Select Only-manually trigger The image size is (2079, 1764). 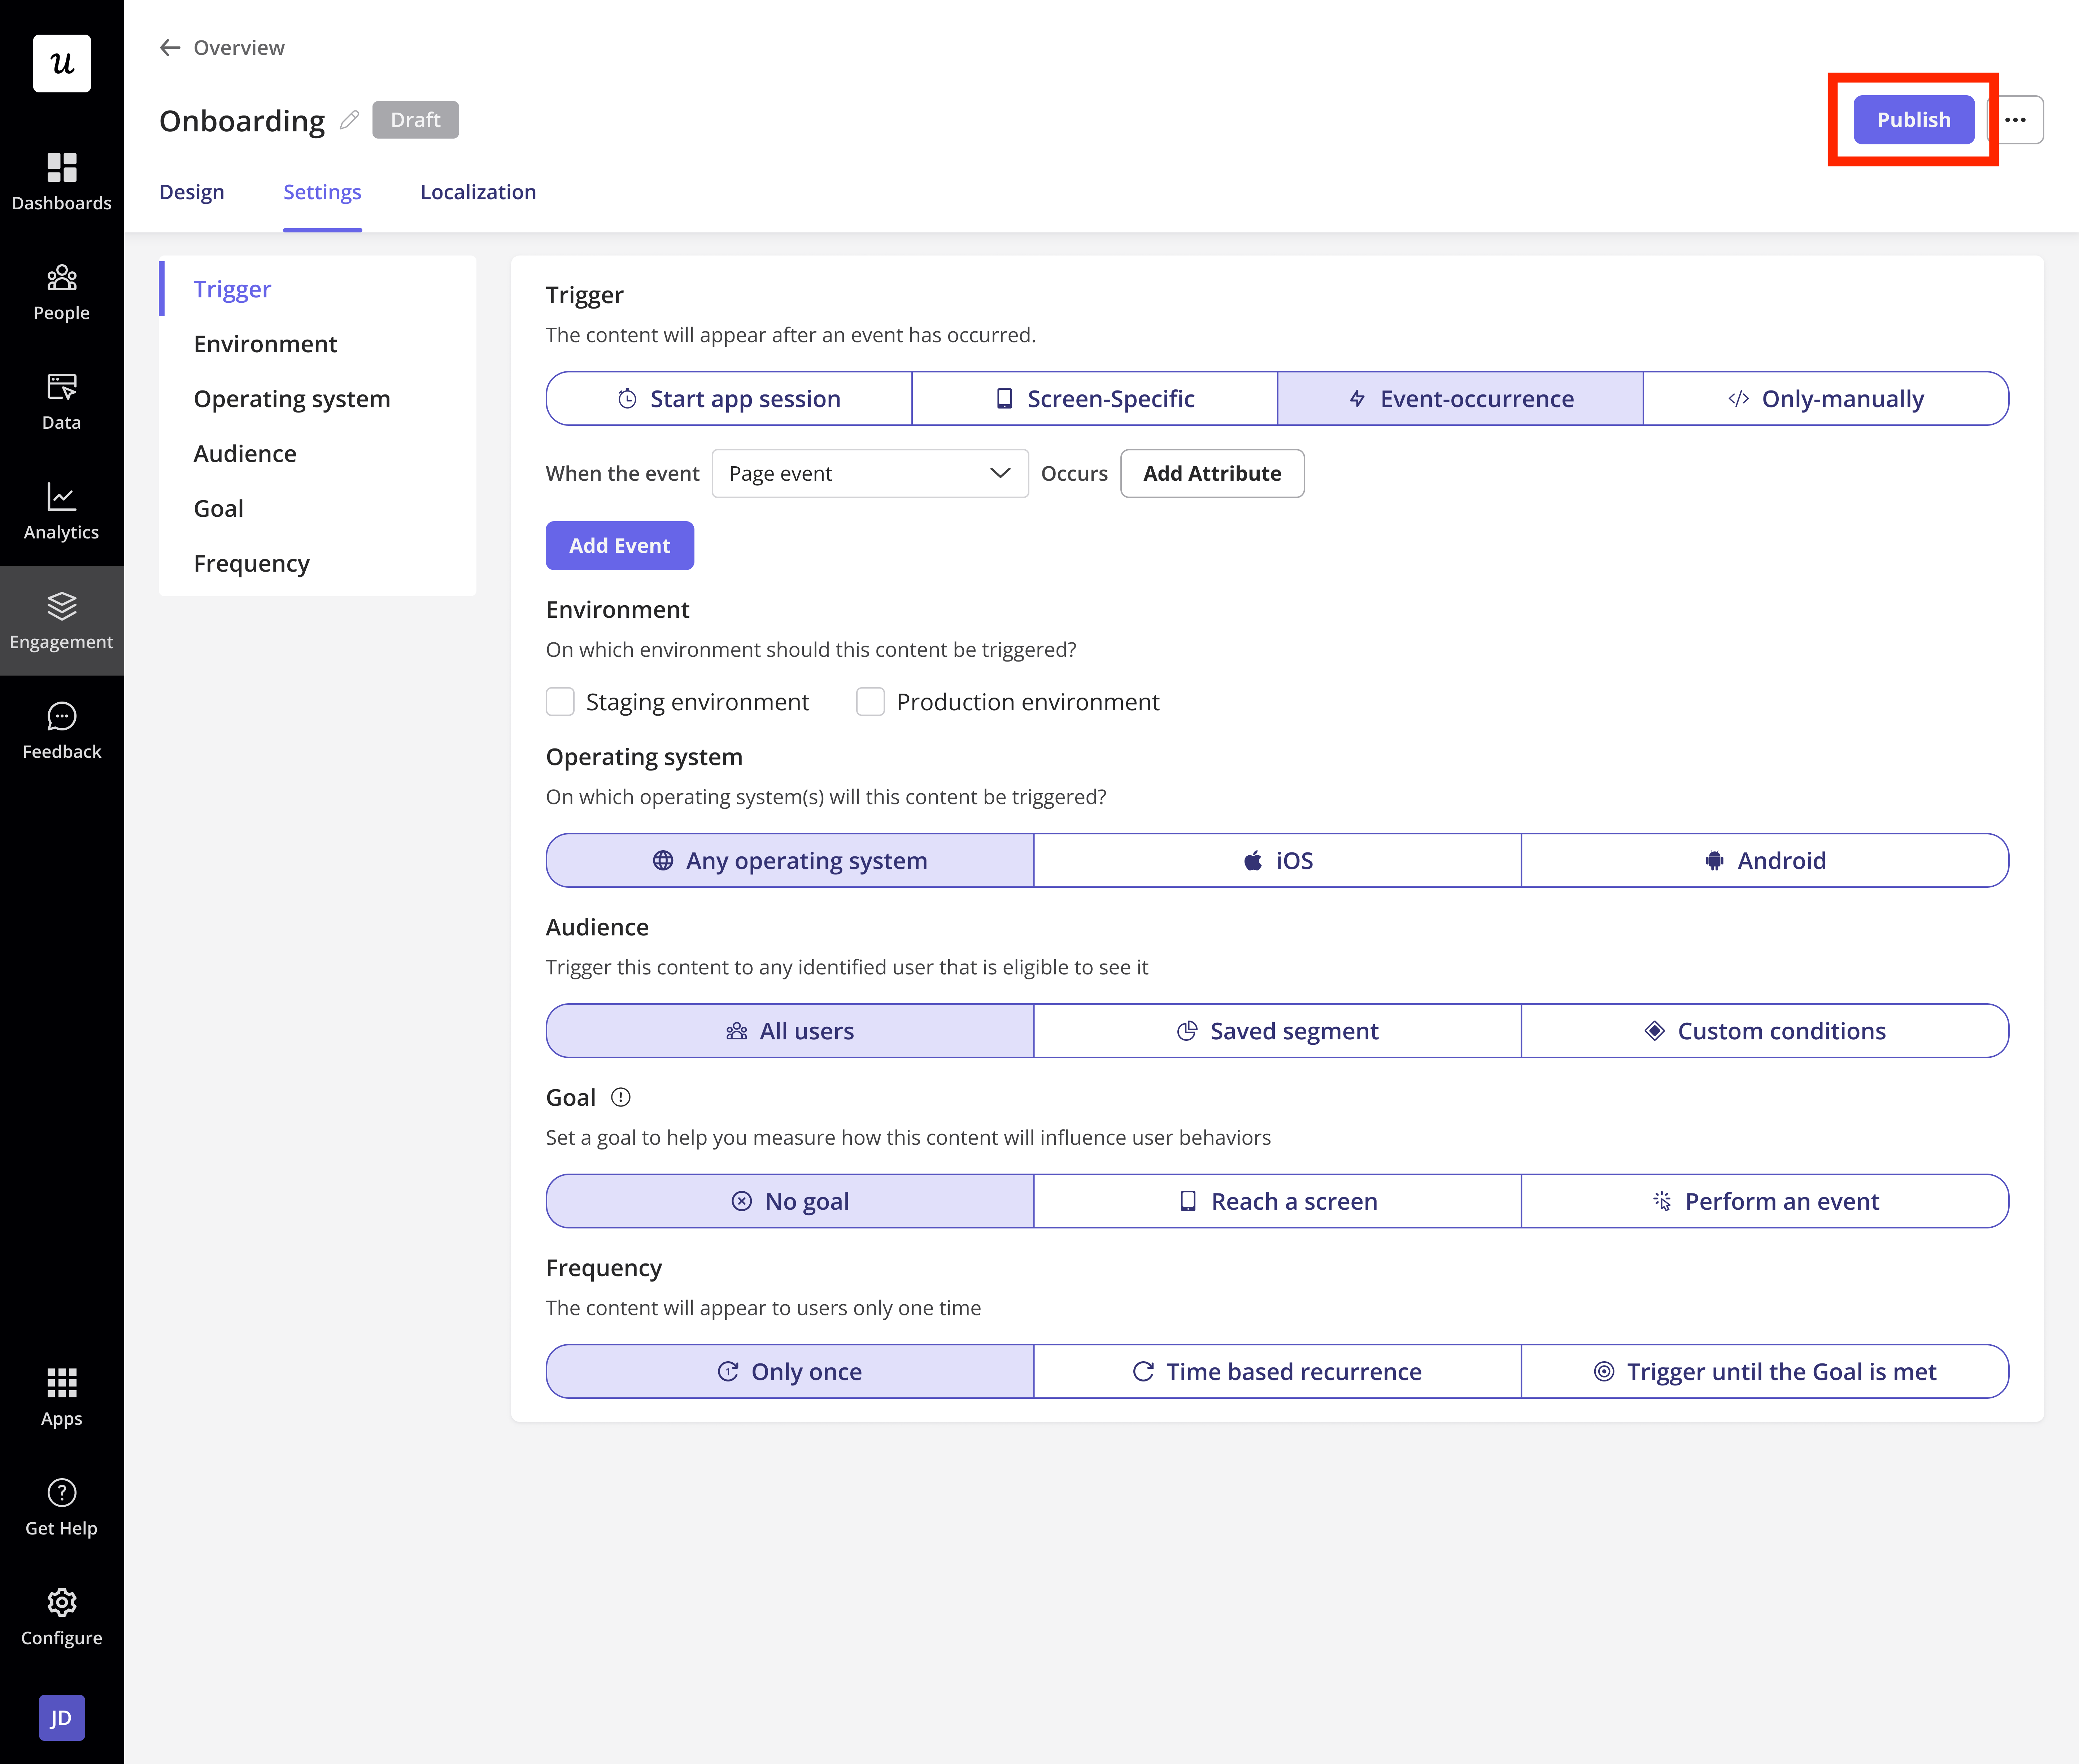1826,399
